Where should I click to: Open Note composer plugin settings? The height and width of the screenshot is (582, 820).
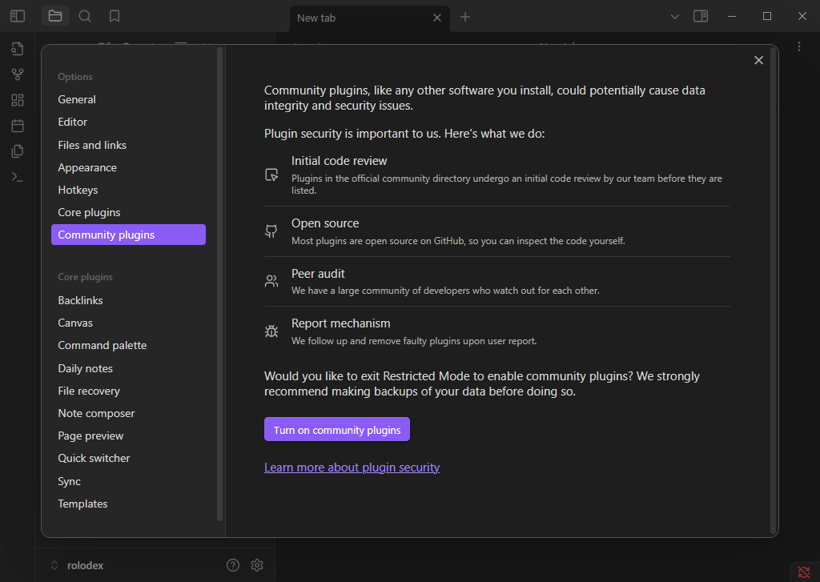point(129,413)
